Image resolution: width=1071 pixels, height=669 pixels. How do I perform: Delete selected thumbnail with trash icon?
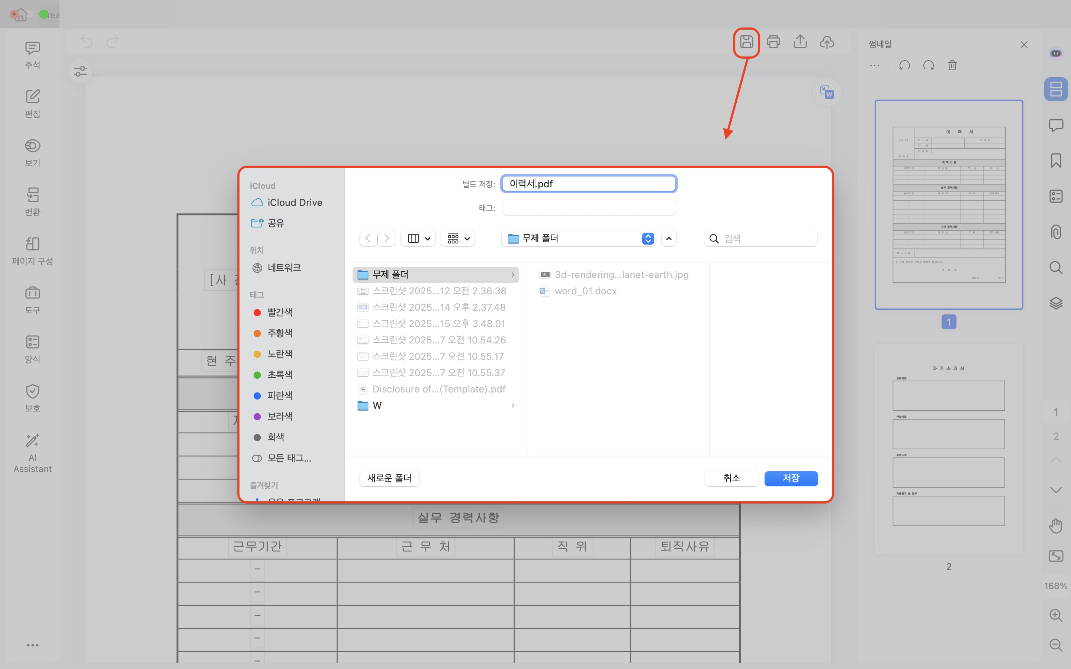point(952,65)
